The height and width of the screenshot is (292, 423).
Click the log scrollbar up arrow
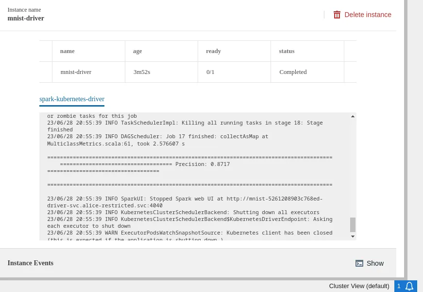pos(353,116)
